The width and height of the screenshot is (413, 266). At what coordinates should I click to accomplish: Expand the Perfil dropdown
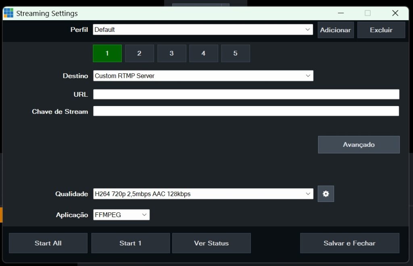(308, 30)
